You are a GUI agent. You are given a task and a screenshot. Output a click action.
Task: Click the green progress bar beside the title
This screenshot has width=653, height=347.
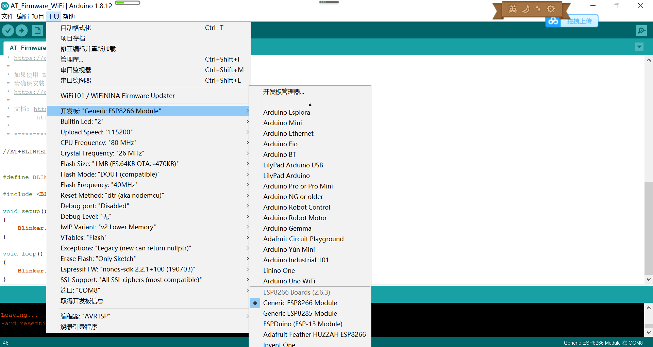128,3
